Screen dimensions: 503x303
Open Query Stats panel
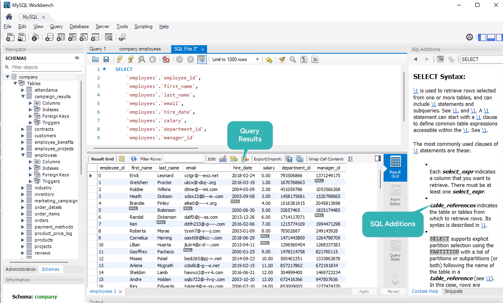click(395, 250)
